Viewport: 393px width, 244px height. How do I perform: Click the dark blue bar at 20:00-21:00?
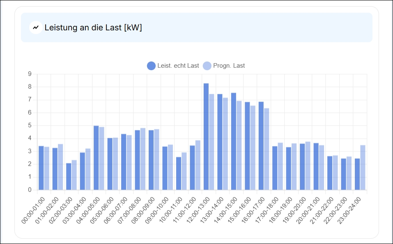316,166
